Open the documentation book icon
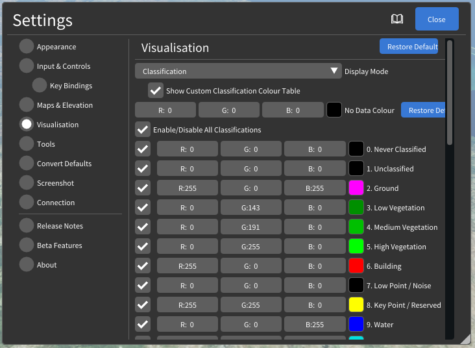 point(397,19)
